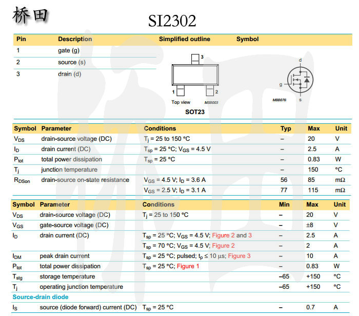Click the 'MSB003' outline reference code

pos(211,102)
